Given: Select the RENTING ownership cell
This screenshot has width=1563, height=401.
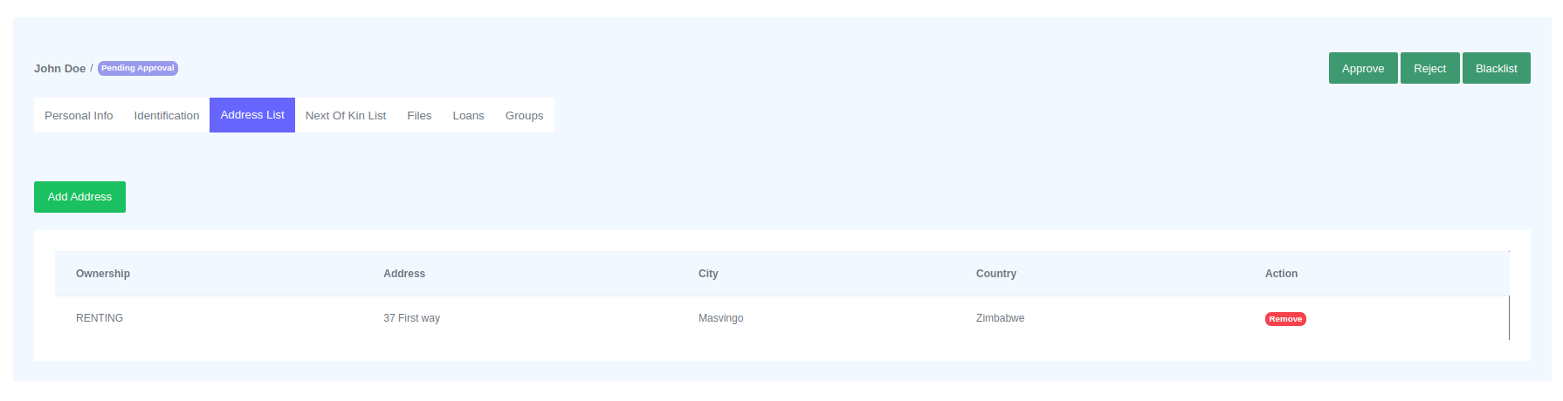Looking at the screenshot, I should (100, 318).
